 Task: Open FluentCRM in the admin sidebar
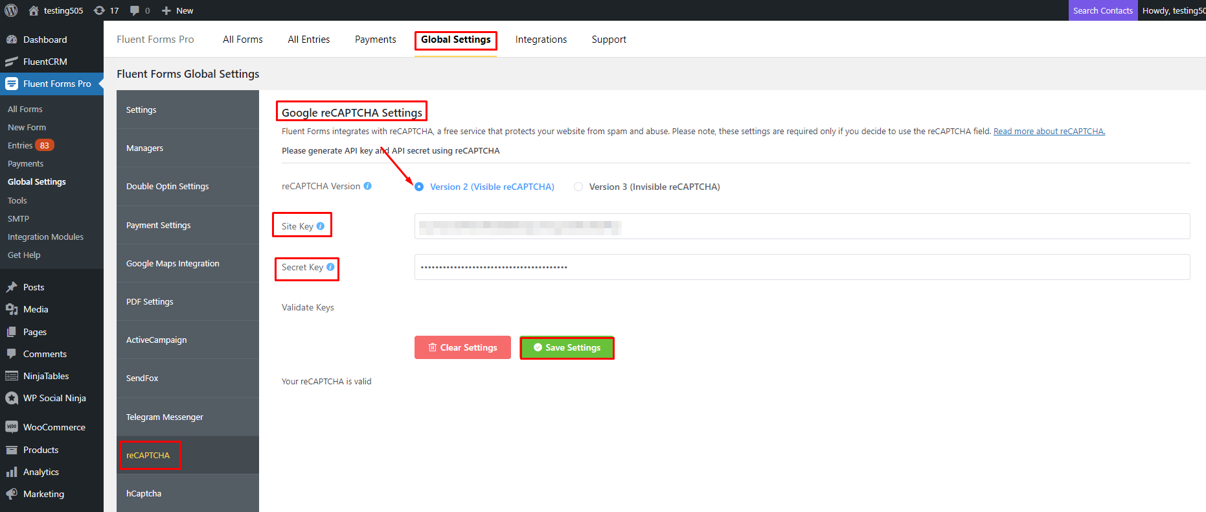pos(45,62)
